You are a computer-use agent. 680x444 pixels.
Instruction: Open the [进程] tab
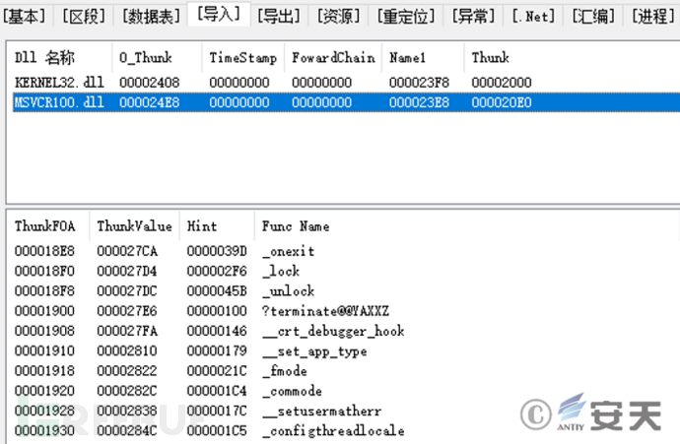(x=653, y=17)
